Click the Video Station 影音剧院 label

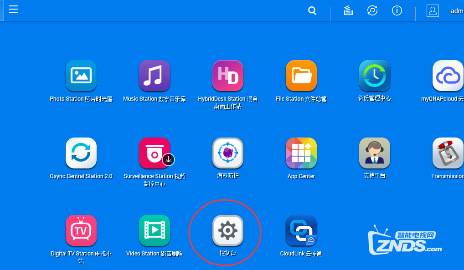(155, 254)
